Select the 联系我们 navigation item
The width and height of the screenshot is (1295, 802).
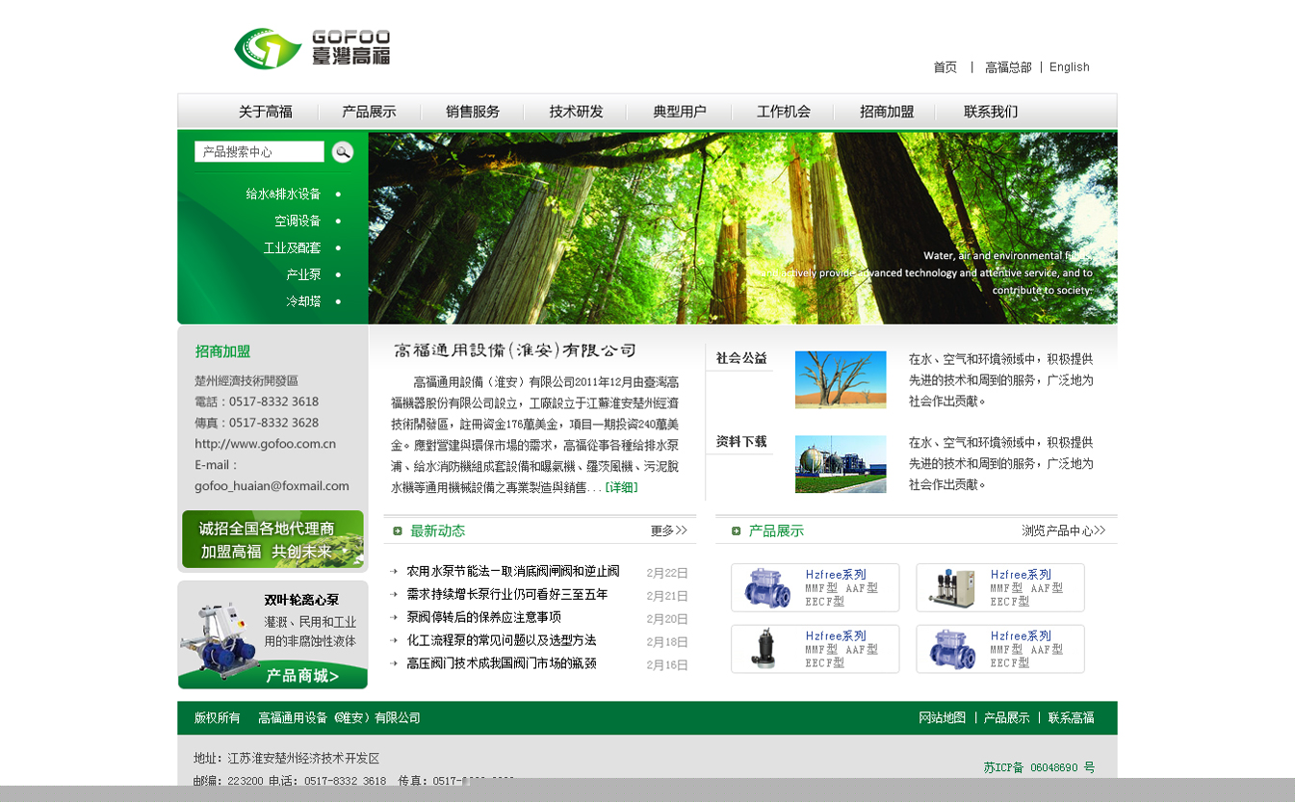pyautogui.click(x=990, y=112)
